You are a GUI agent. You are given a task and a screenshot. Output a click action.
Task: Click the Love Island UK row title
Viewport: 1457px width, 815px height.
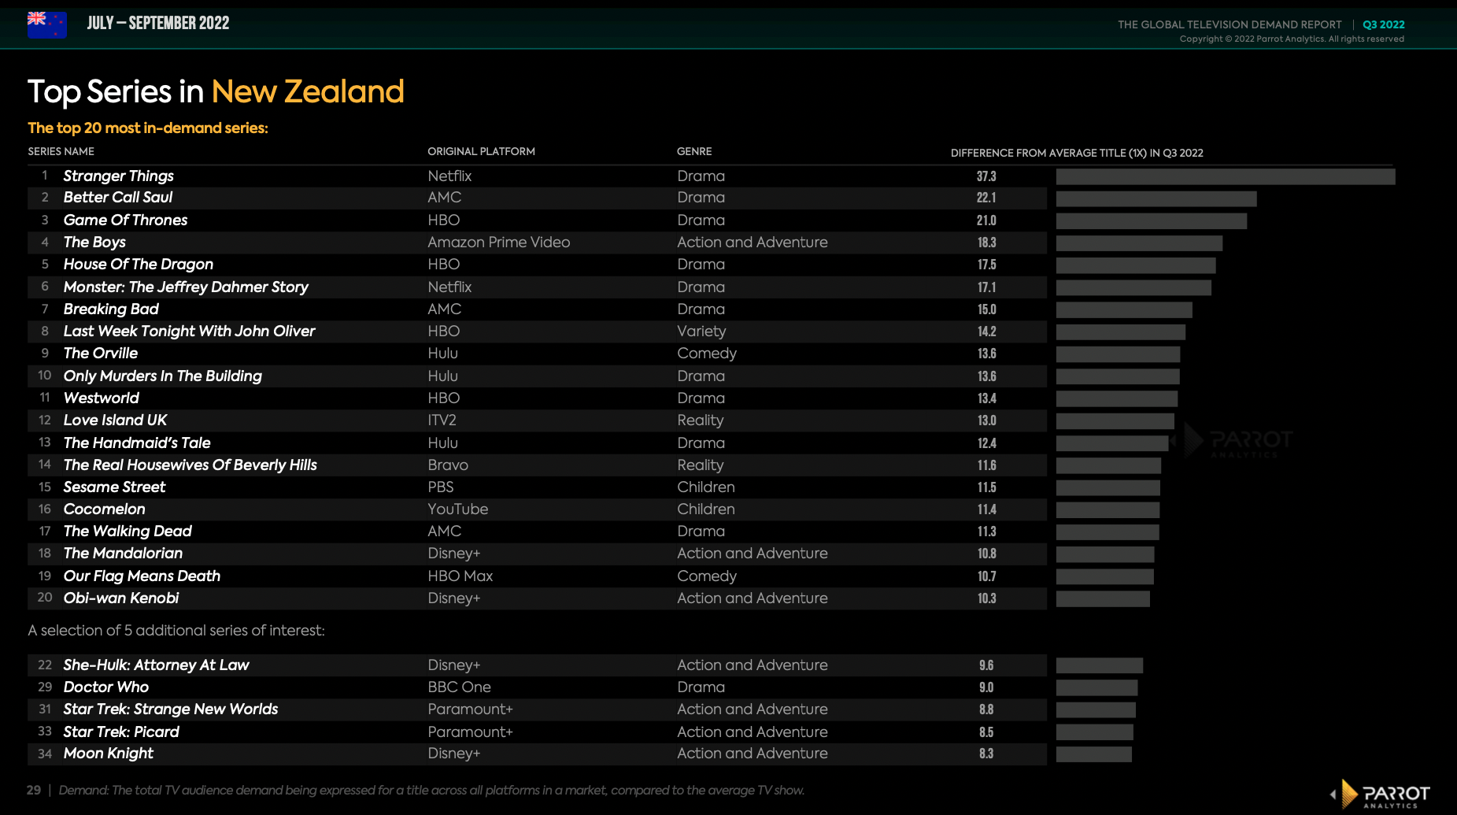[x=115, y=420]
